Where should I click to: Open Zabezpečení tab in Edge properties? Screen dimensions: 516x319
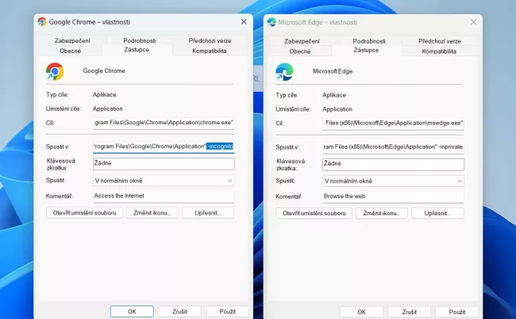pyautogui.click(x=302, y=41)
